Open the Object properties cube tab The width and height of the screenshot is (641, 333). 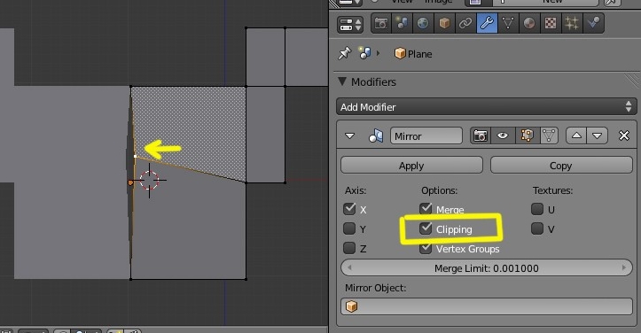tap(444, 23)
